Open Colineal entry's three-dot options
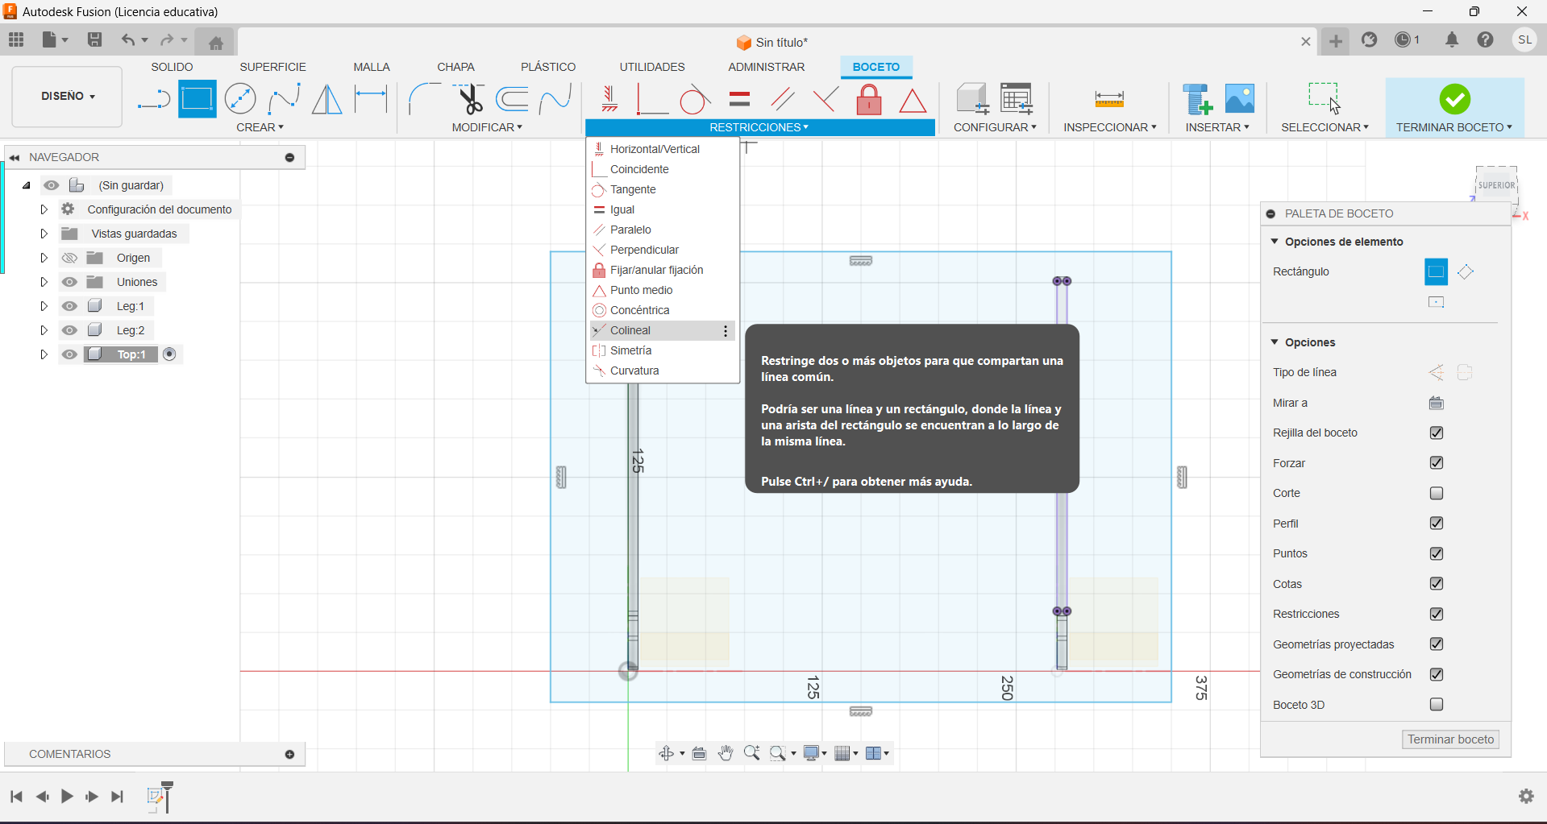The image size is (1547, 824). pos(726,331)
